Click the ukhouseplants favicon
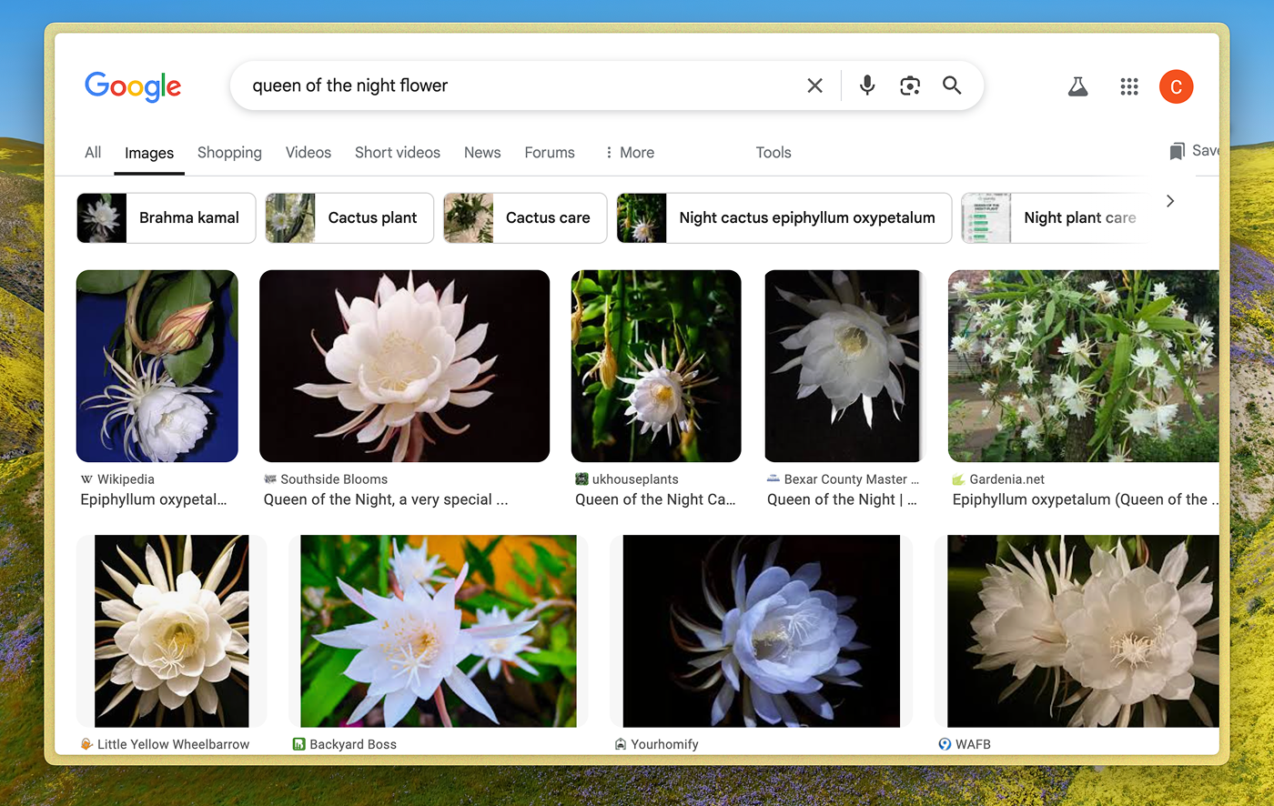Screen dimensions: 1274x806 [x=581, y=479]
